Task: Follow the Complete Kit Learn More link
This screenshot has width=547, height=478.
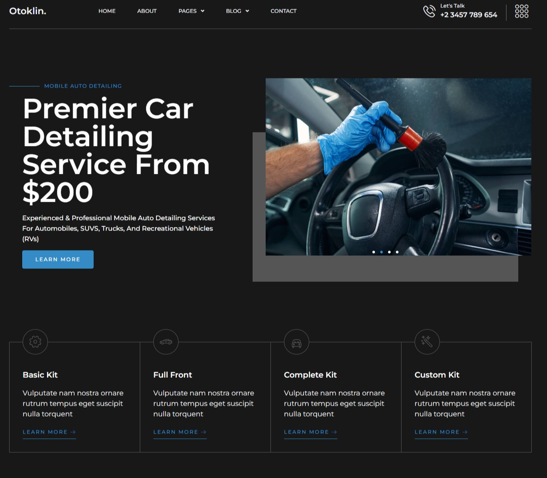Action: (311, 432)
